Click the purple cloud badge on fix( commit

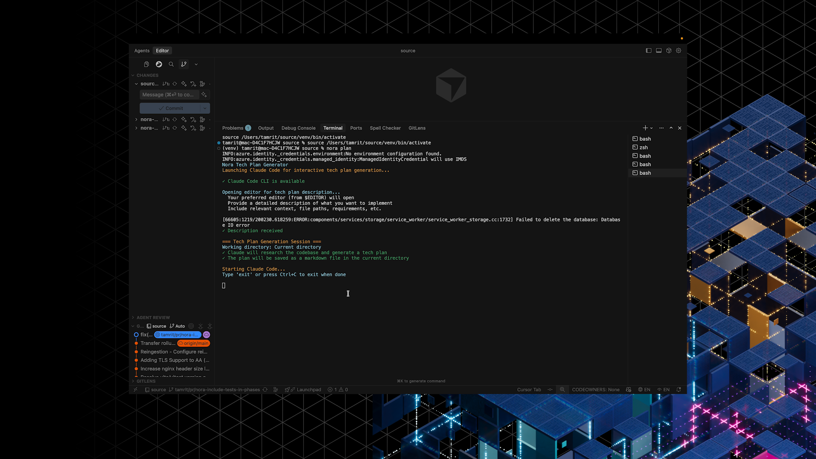pyautogui.click(x=207, y=334)
